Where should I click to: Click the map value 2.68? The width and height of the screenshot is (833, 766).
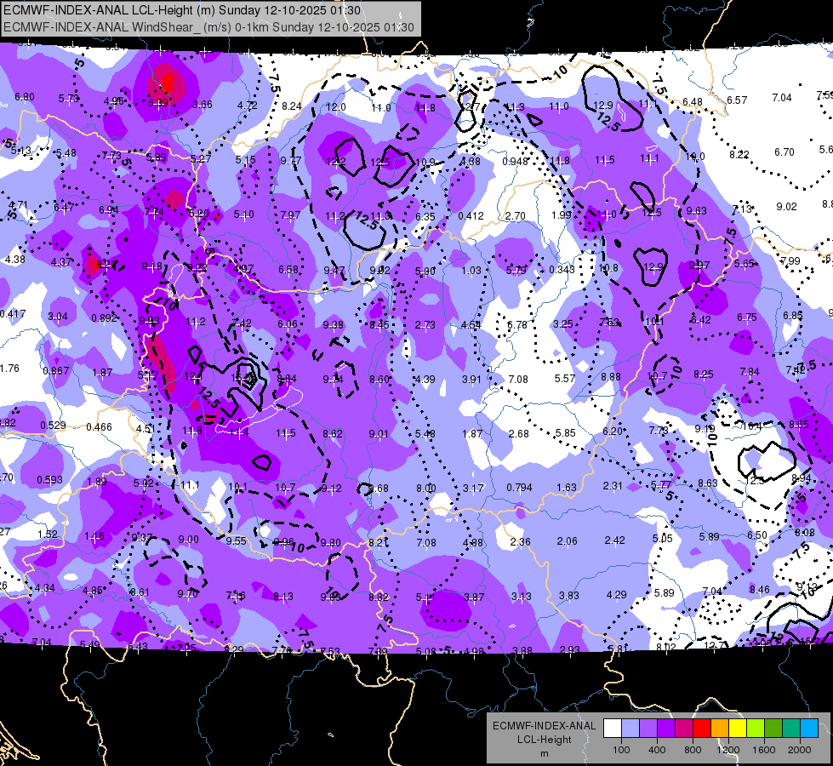click(518, 434)
